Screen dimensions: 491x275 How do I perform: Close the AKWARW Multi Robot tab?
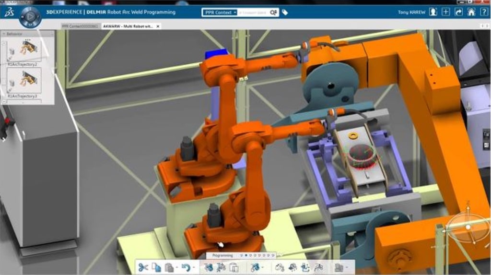click(x=158, y=26)
